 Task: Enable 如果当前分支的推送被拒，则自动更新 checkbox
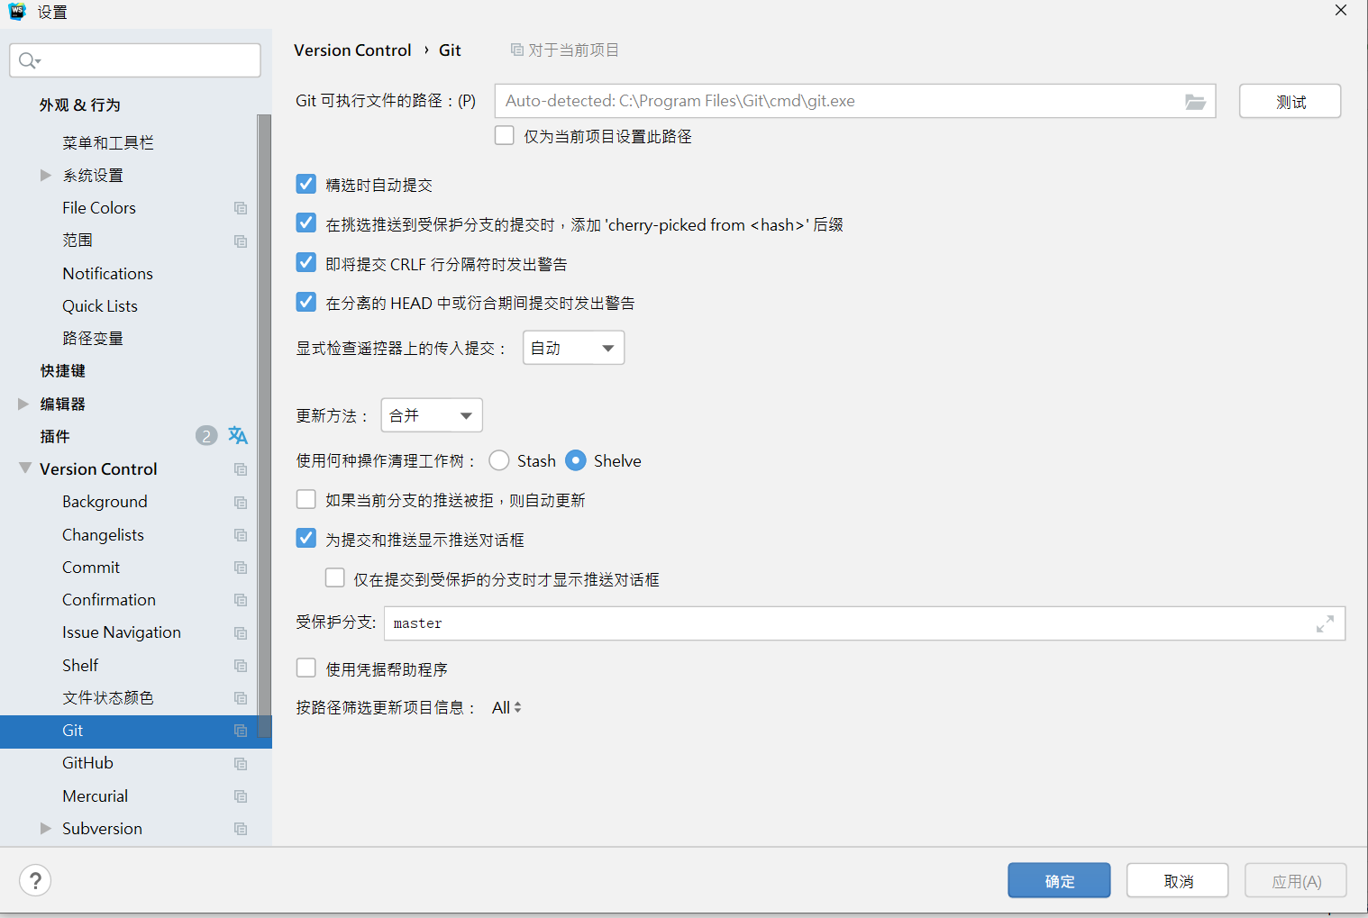coord(306,499)
